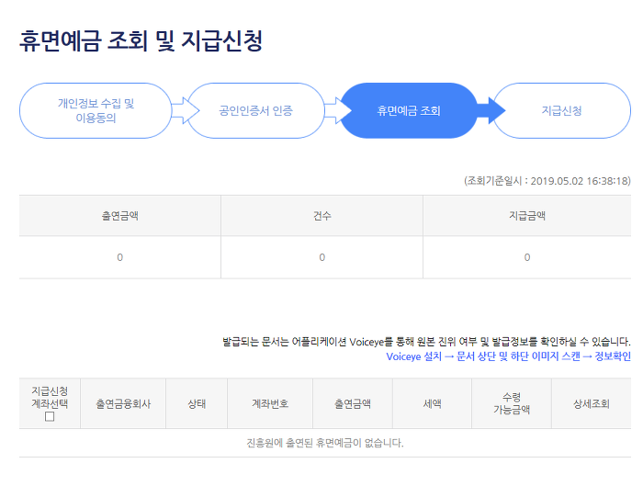This screenshot has height=486, width=643.
Task: Select the 개인정보 수집 및 이용동의 step
Action: pyautogui.click(x=96, y=111)
